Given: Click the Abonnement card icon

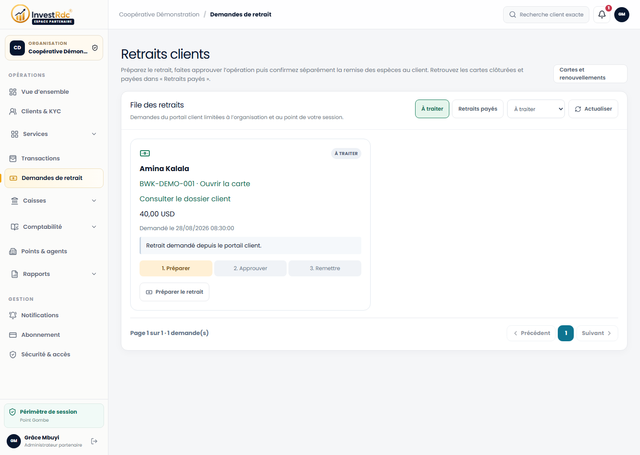Looking at the screenshot, I should (x=13, y=335).
